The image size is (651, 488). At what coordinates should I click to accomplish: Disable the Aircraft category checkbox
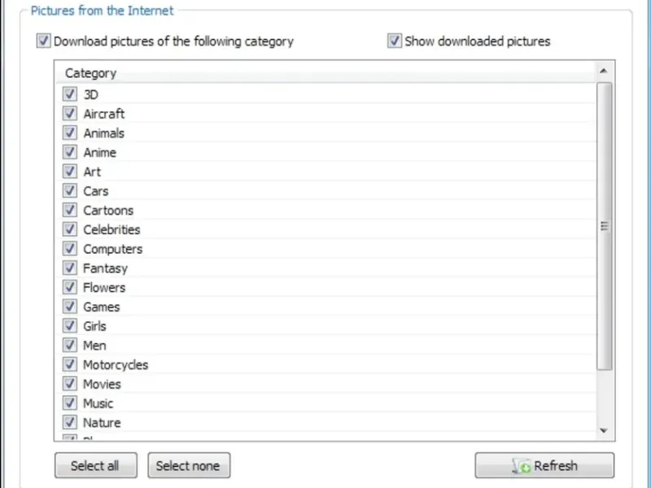(x=69, y=114)
